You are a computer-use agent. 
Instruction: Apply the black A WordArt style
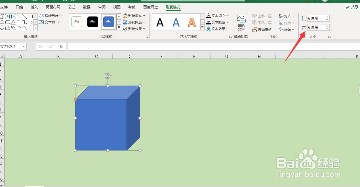coord(160,22)
